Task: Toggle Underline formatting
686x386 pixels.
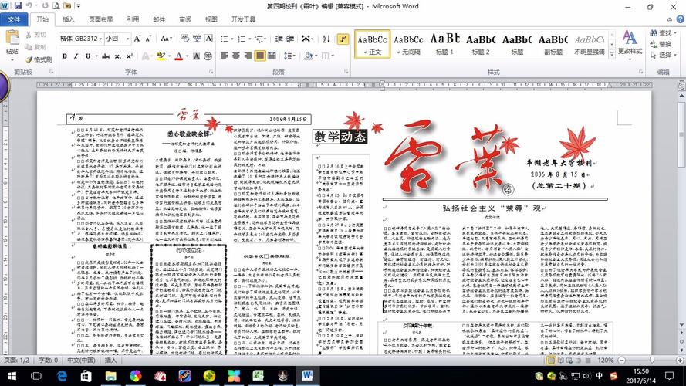Action: pyautogui.click(x=88, y=56)
